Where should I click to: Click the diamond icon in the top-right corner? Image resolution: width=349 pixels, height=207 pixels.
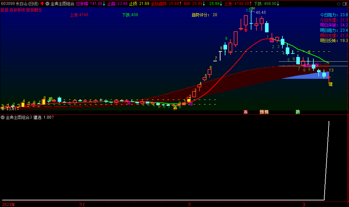(338, 4)
